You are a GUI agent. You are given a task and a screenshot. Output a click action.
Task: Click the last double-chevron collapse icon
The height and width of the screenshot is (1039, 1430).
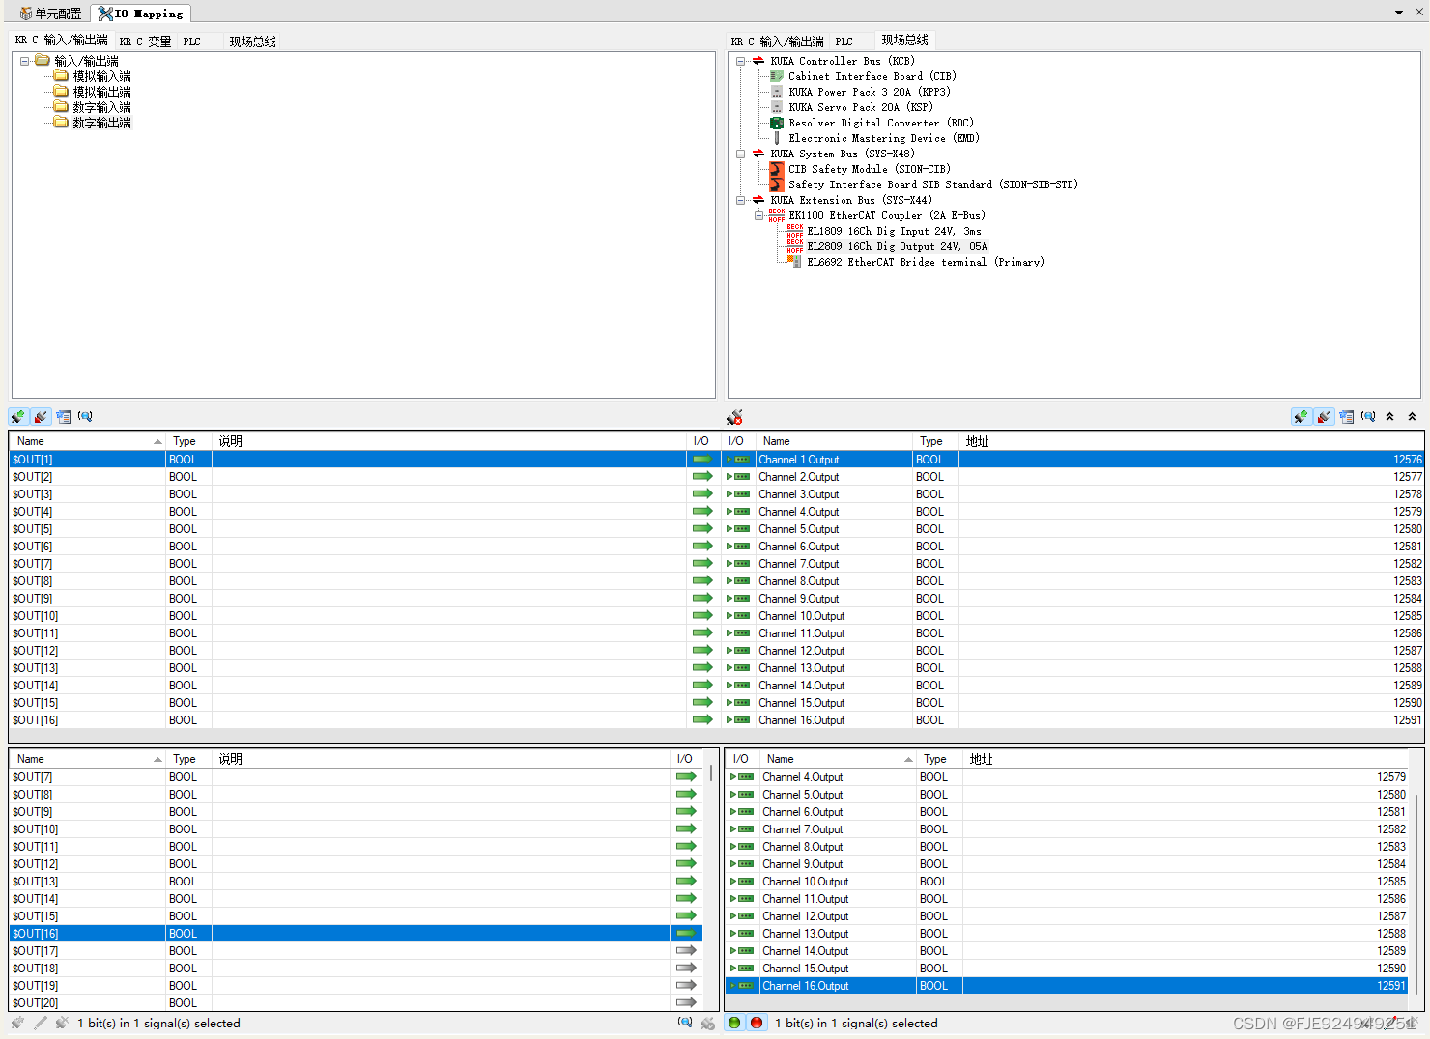1412,417
